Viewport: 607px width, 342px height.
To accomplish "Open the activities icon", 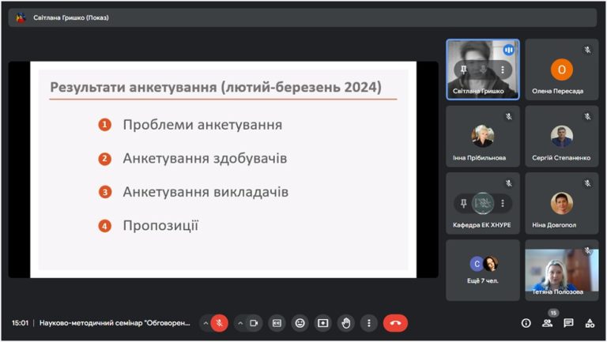I will [590, 323].
